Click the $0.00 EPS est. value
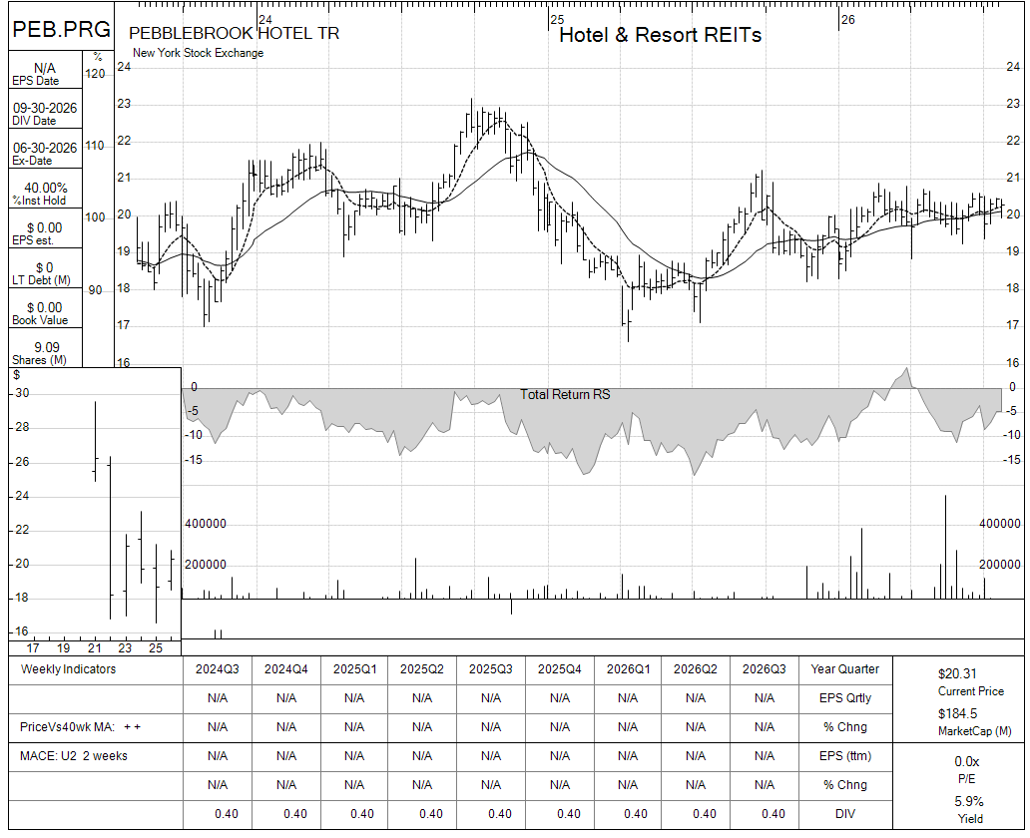The image size is (1030, 838). 45,227
